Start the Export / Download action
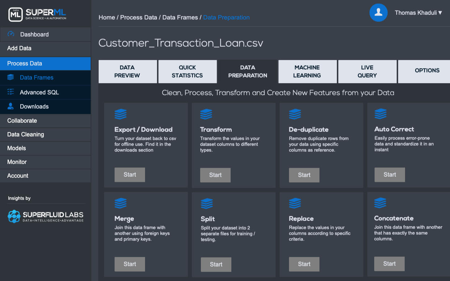This screenshot has height=281, width=450. coord(129,175)
